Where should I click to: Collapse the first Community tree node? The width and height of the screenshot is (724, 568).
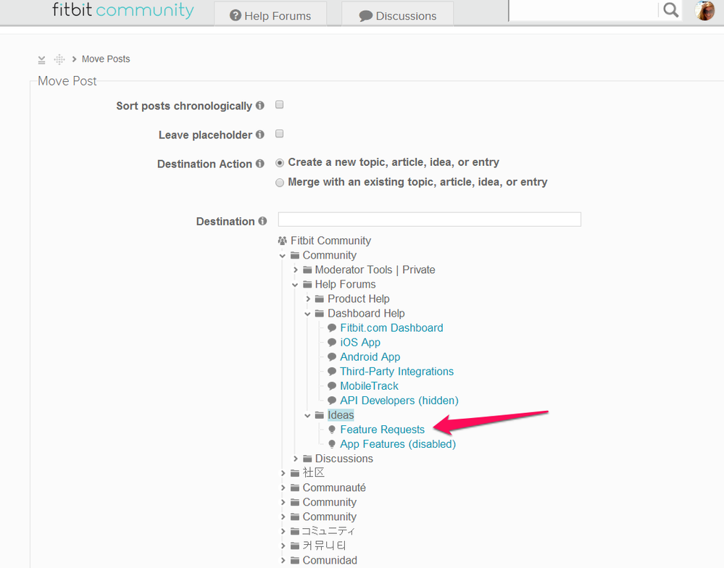point(283,256)
